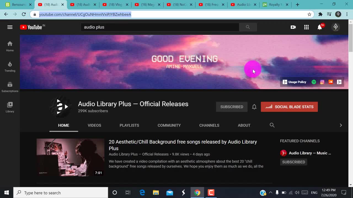The width and height of the screenshot is (353, 198).
Task: Play the 20 Aesthetic/Chill video thumbnail
Action: [70, 157]
